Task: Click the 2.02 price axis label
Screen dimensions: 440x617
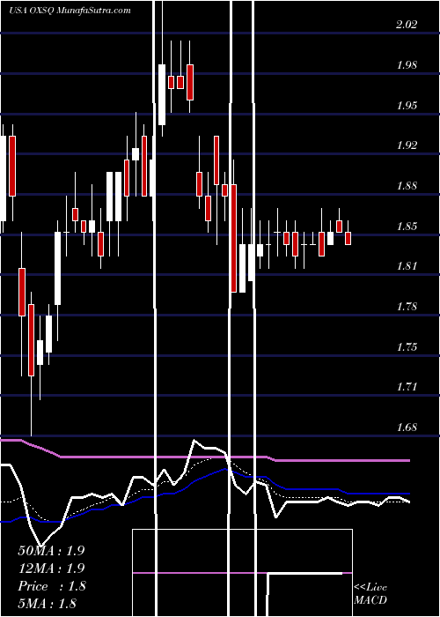Action: click(x=407, y=26)
